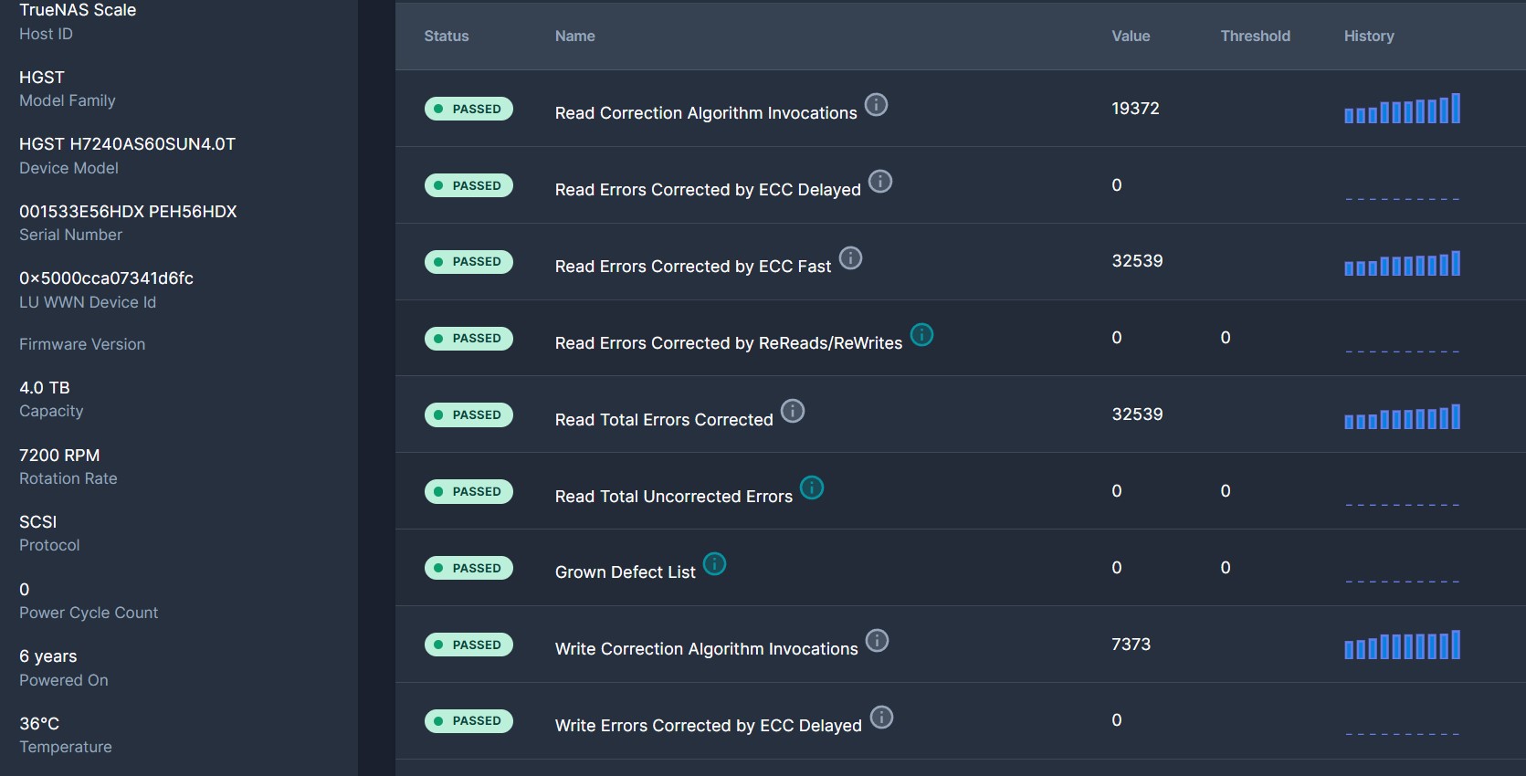Click PASSED badge for Write Errors Corrected by ECC Delayed
This screenshot has width=1526, height=776.
point(468,721)
